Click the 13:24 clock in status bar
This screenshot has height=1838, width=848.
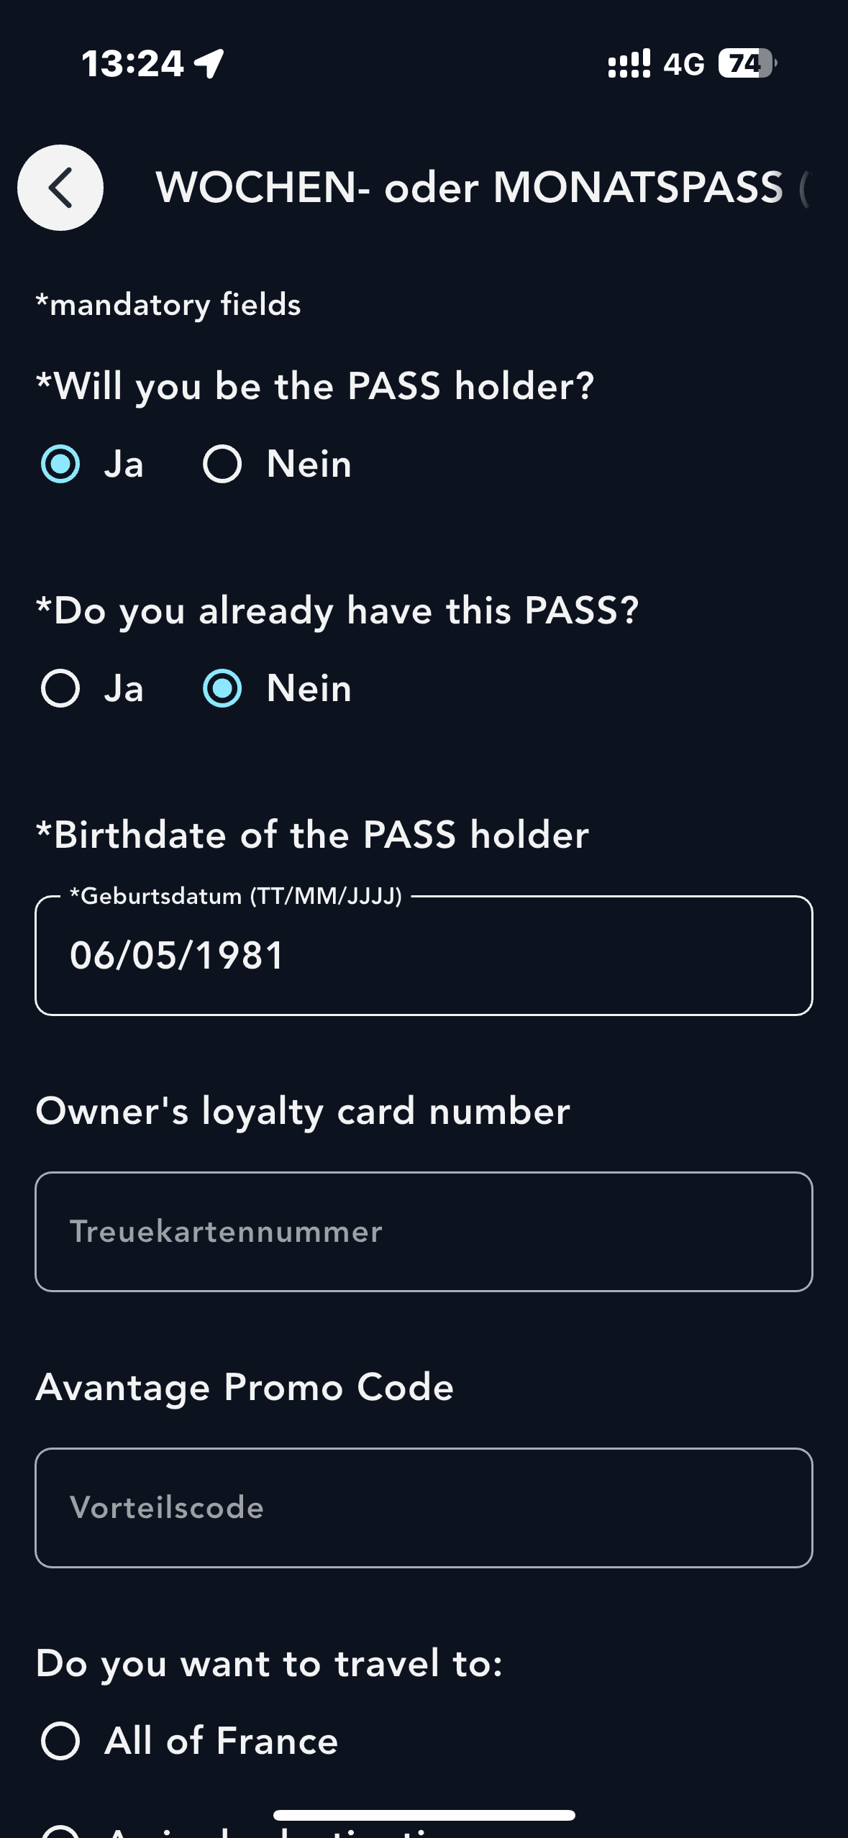[x=132, y=63]
